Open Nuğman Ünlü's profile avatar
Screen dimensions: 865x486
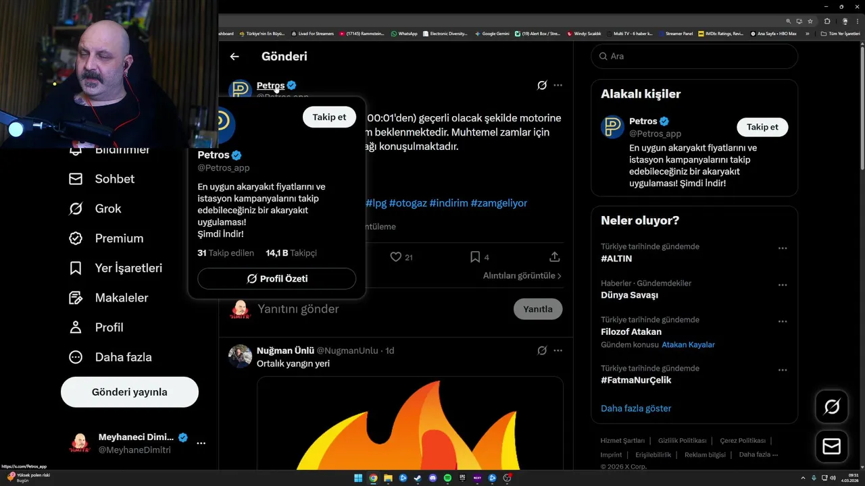click(x=240, y=356)
